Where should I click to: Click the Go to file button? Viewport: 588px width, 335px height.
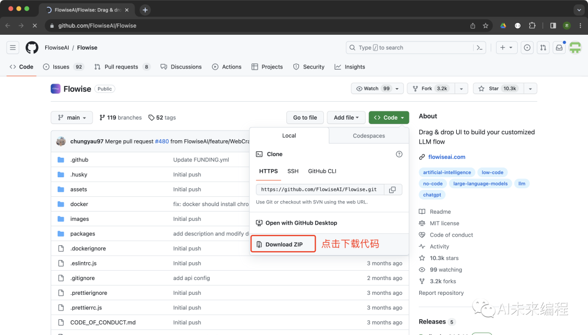pyautogui.click(x=305, y=117)
